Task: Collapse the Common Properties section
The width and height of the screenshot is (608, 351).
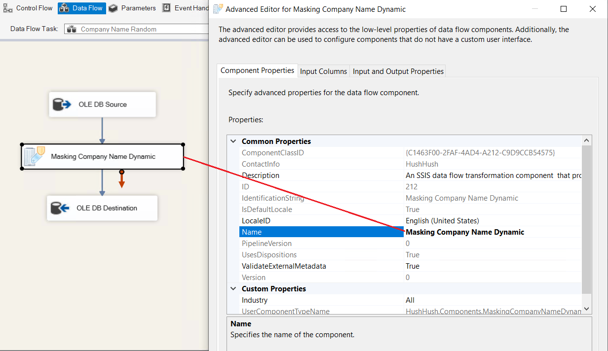Action: (233, 141)
